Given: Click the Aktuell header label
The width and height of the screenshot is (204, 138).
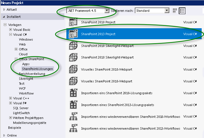Looking at the screenshot, I should click(x=12, y=10).
